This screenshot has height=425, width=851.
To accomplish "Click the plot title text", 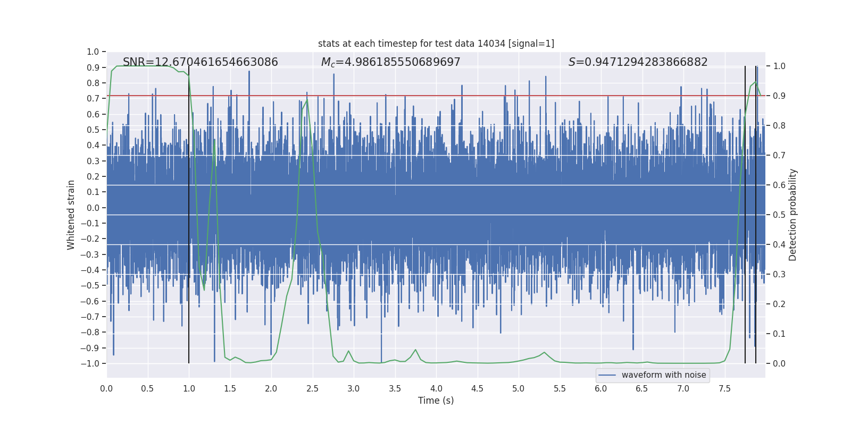I will [x=436, y=44].
